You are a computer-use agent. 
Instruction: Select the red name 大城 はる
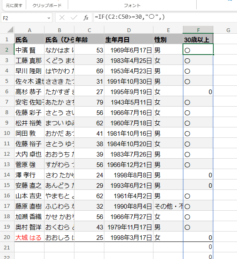[x=30, y=237]
